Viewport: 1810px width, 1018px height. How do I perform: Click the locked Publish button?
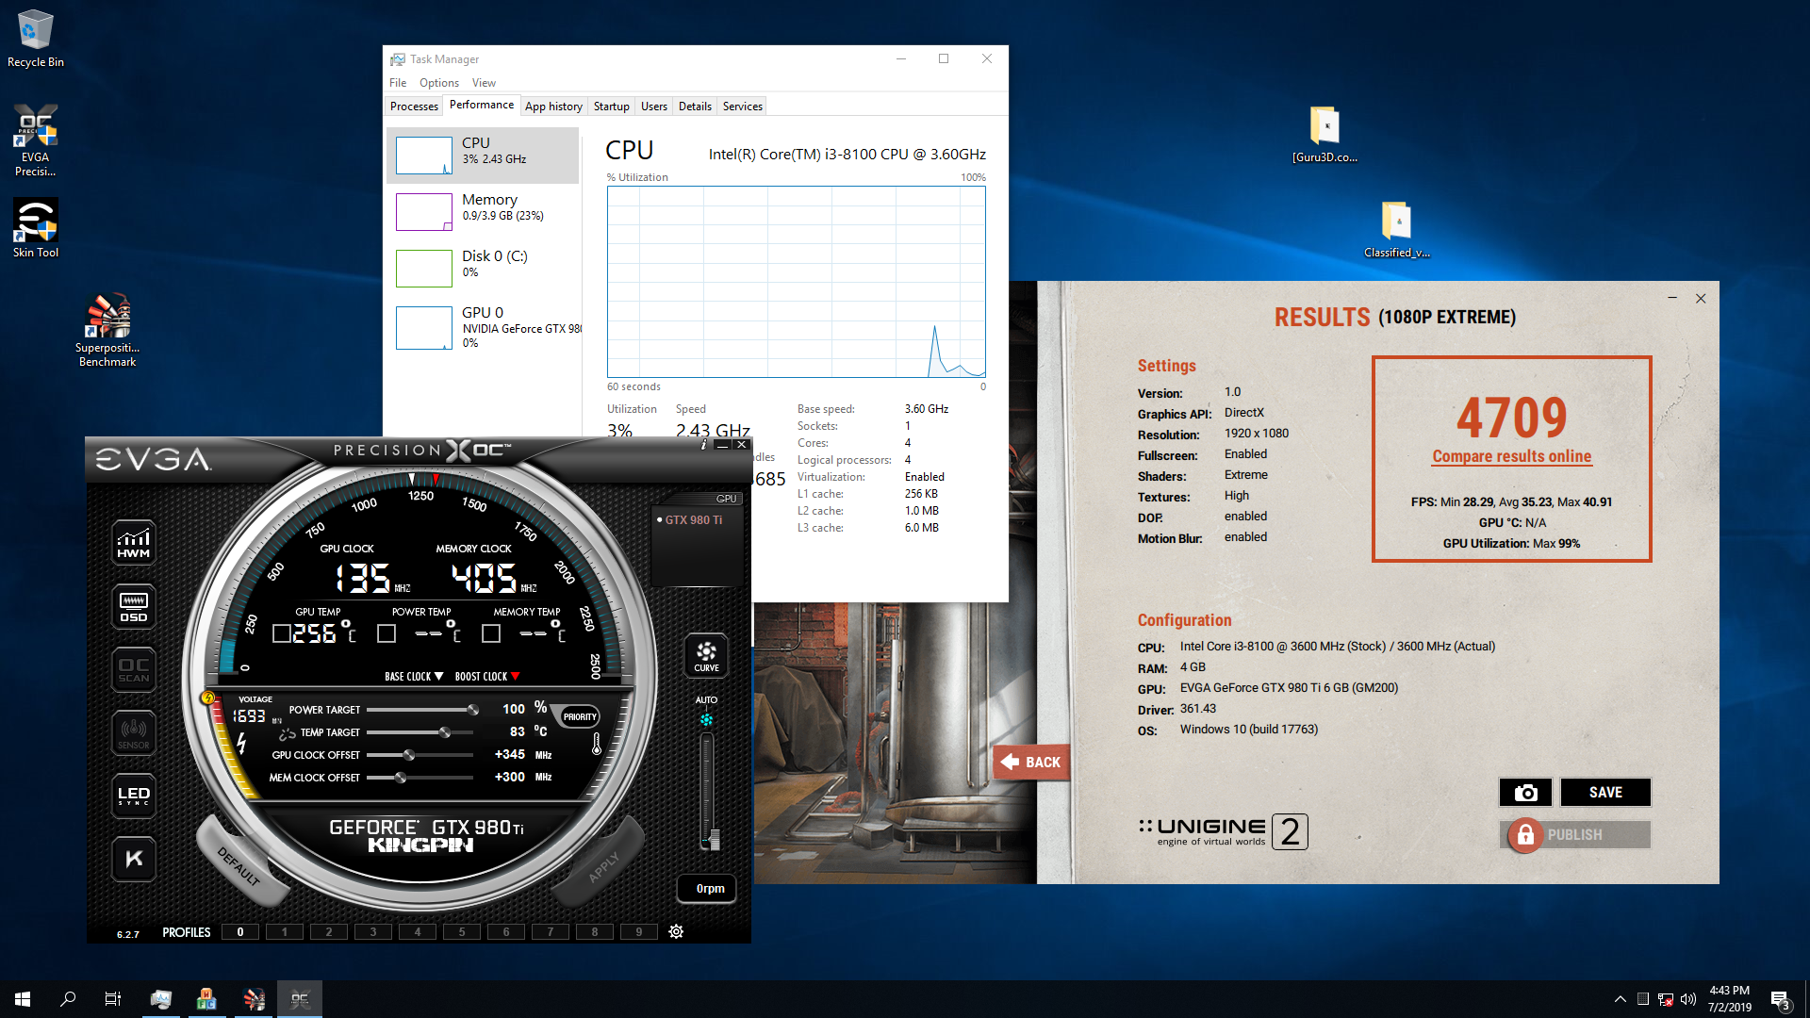[1575, 835]
